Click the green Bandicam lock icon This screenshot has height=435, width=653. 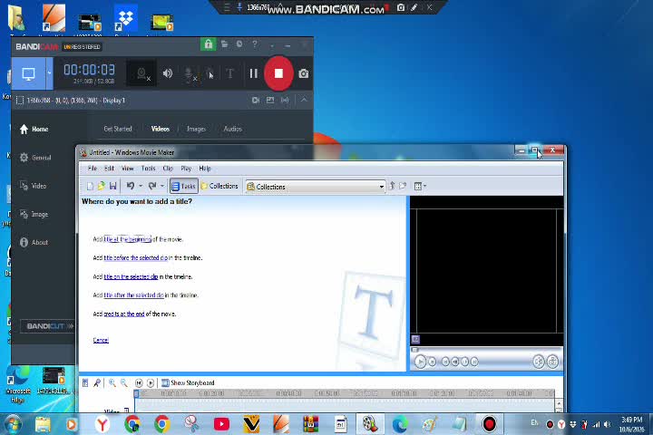pyautogui.click(x=209, y=44)
